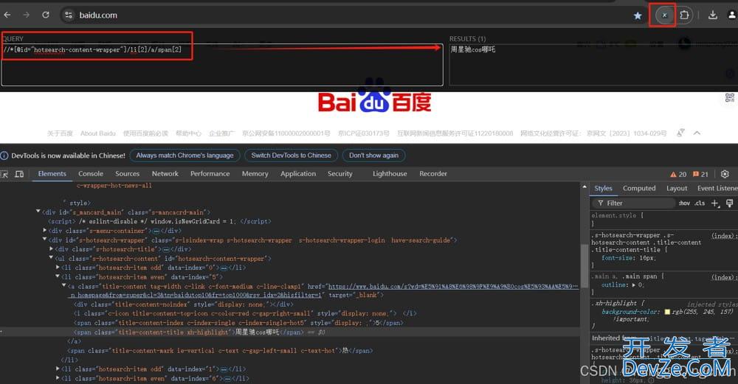Open the Styles pane tab
This screenshot has height=384, width=738.
click(x=603, y=189)
